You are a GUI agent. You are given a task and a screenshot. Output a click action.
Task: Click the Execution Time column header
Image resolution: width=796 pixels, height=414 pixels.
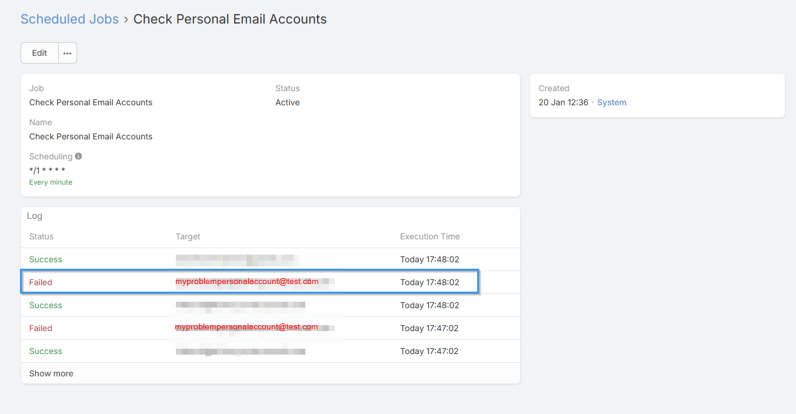tap(429, 236)
